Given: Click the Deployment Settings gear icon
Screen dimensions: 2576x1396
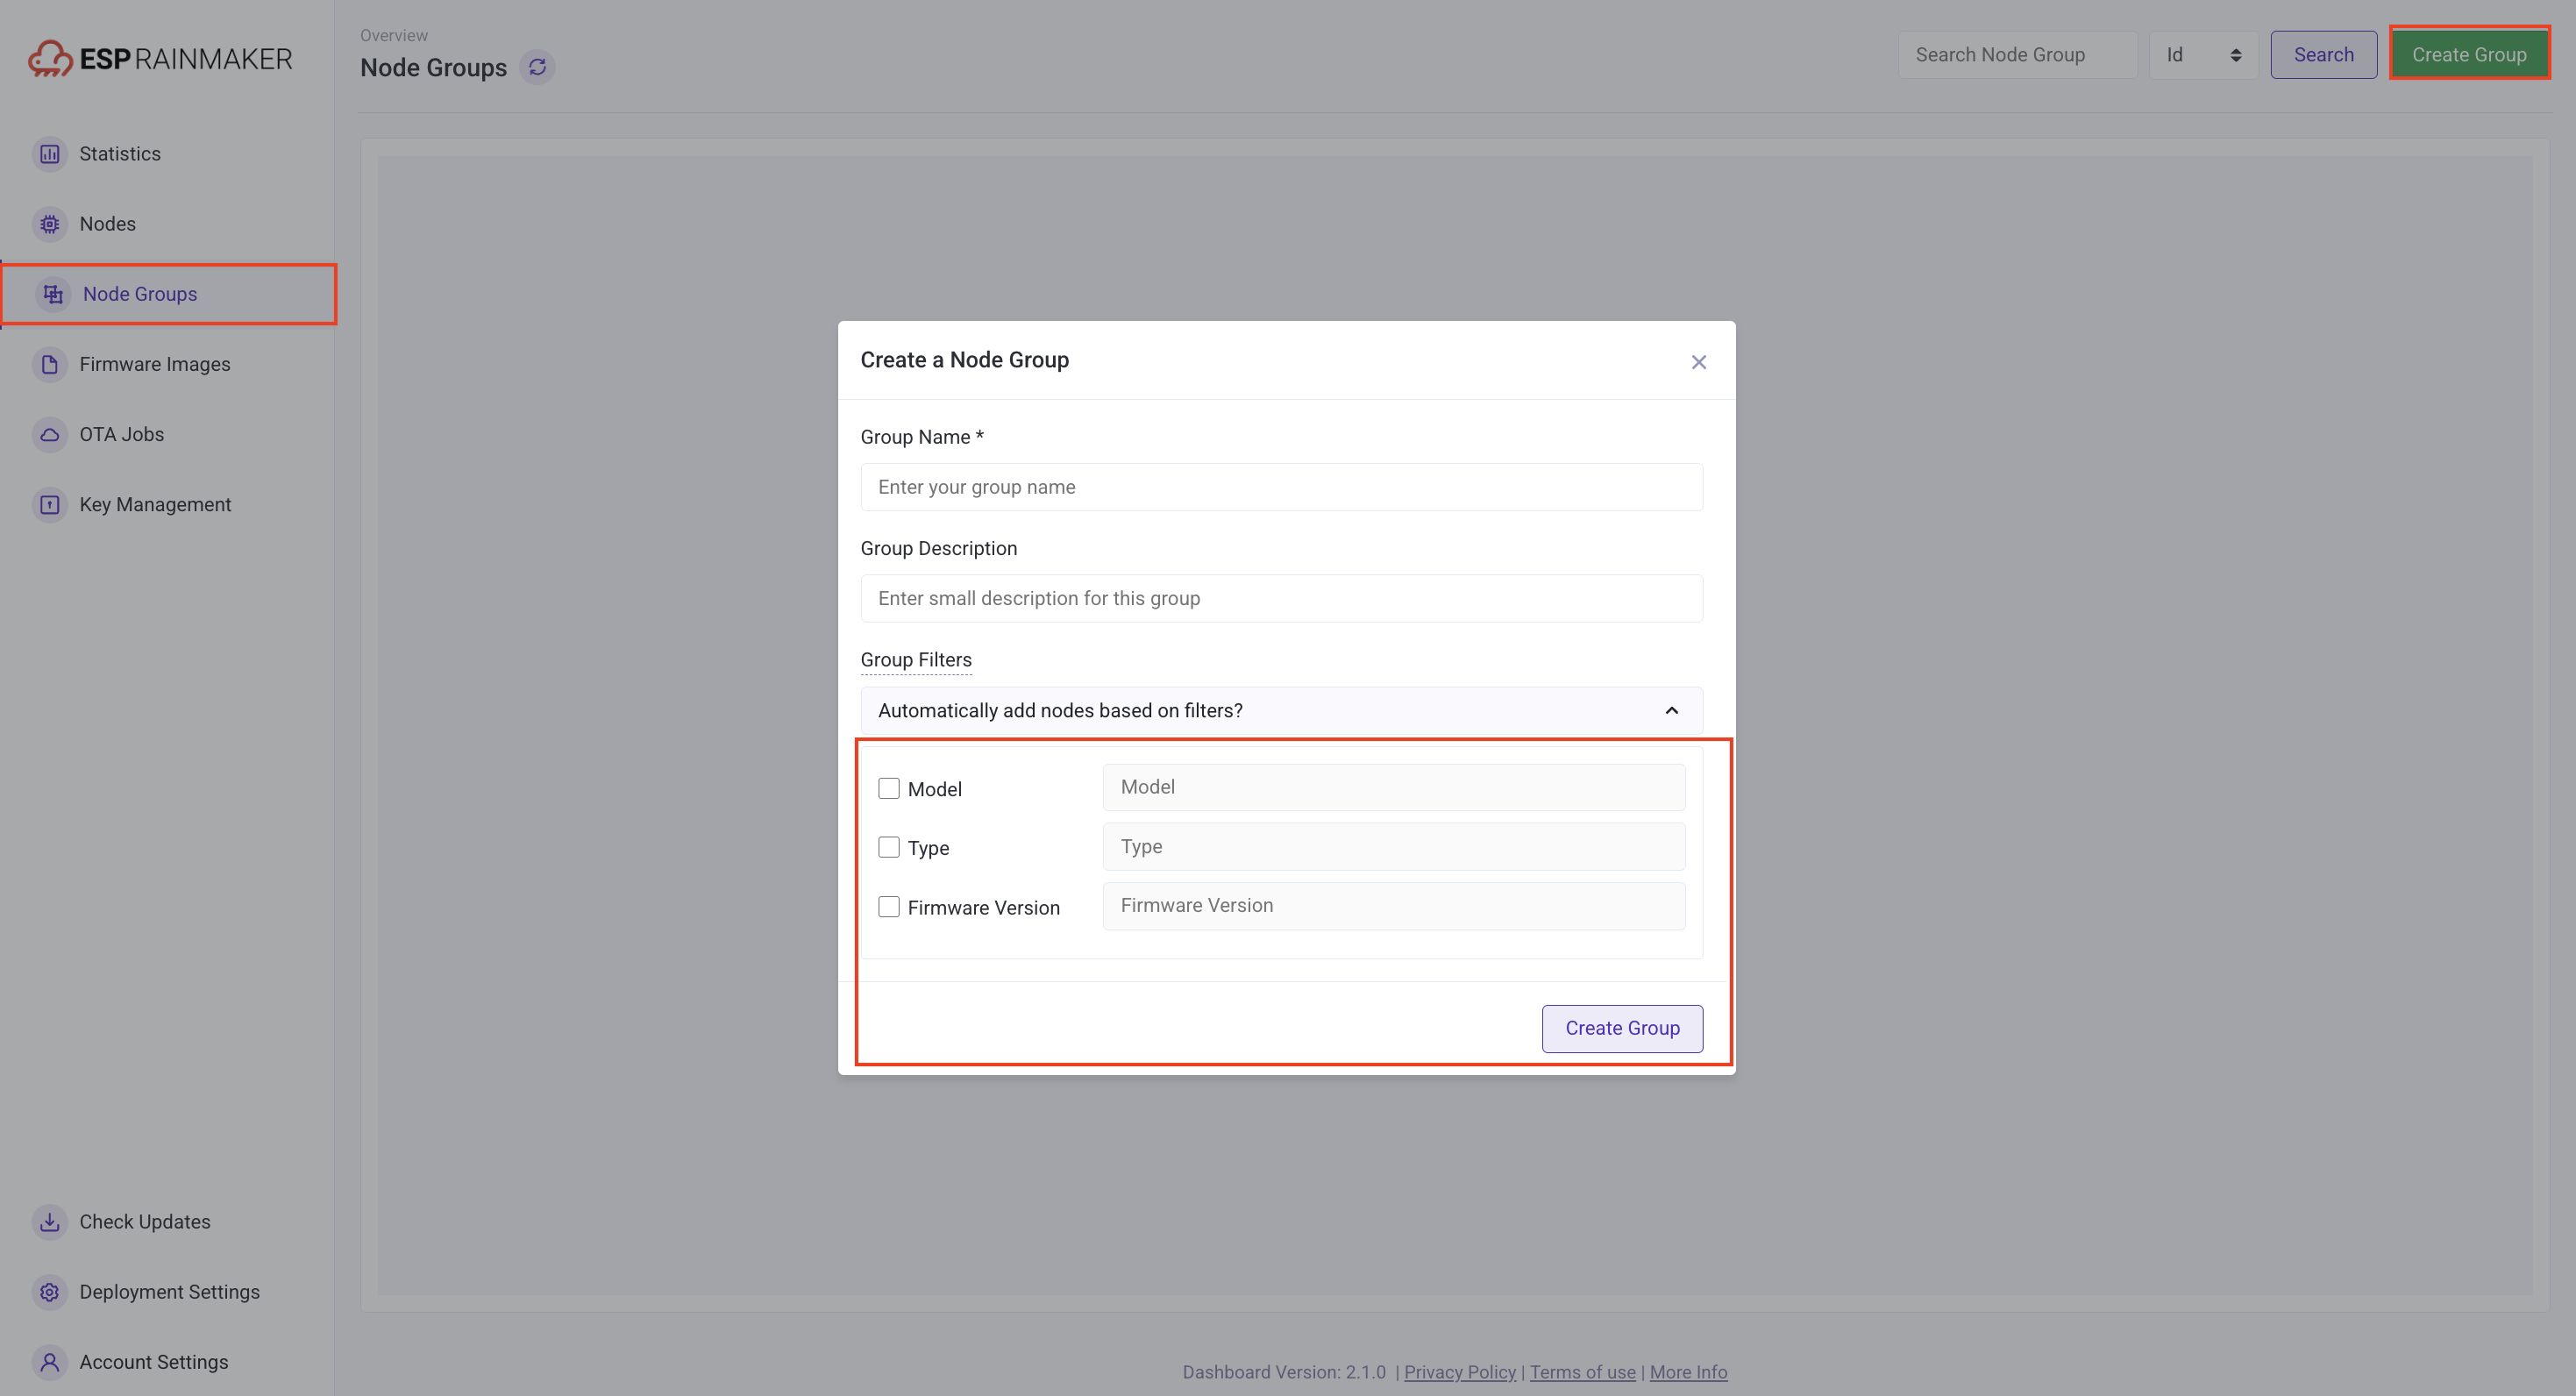Looking at the screenshot, I should tap(49, 1292).
